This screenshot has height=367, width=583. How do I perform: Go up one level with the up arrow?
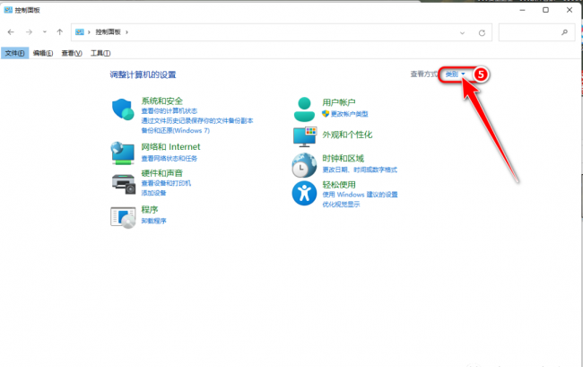coord(59,32)
